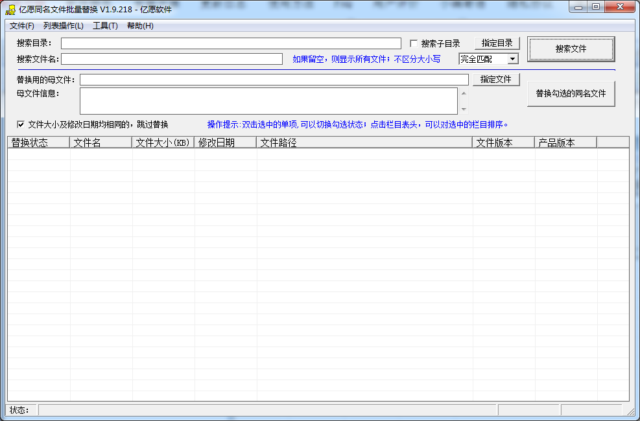Open the 工具(T) menu
The image size is (640, 421).
tap(105, 26)
